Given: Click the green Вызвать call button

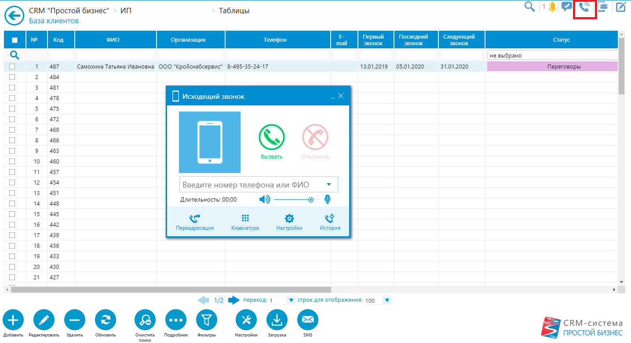Looking at the screenshot, I should coord(271,137).
